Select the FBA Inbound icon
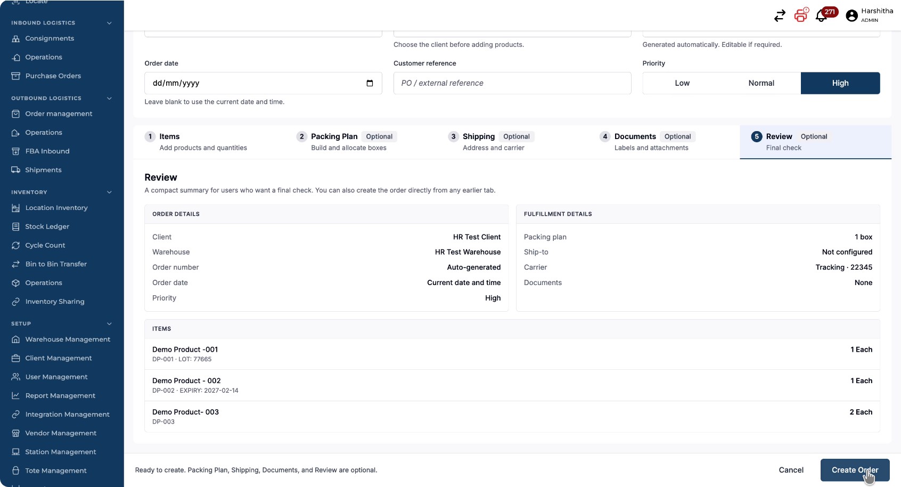Screen dimensions: 901x487 [16, 151]
